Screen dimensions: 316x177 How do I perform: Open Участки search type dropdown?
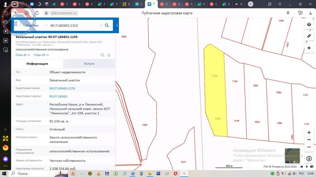(37, 25)
